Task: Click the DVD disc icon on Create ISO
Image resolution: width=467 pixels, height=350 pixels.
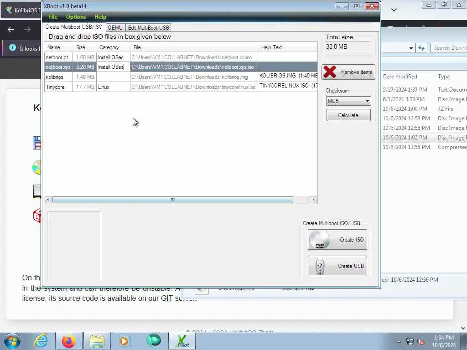Action: [320, 240]
